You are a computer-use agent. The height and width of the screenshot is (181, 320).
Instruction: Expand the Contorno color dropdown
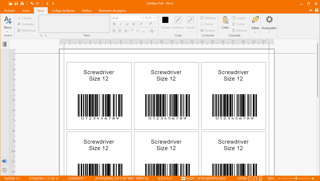tap(178, 32)
